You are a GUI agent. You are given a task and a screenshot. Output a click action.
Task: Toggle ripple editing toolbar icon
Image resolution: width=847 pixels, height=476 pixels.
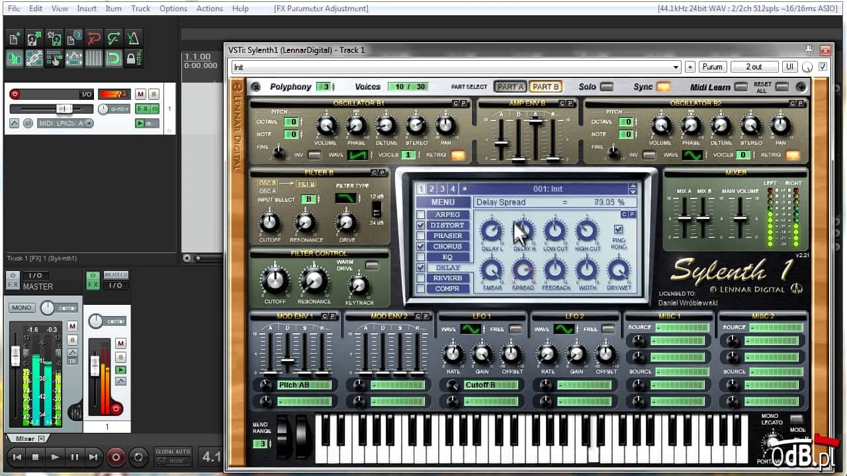point(54,58)
